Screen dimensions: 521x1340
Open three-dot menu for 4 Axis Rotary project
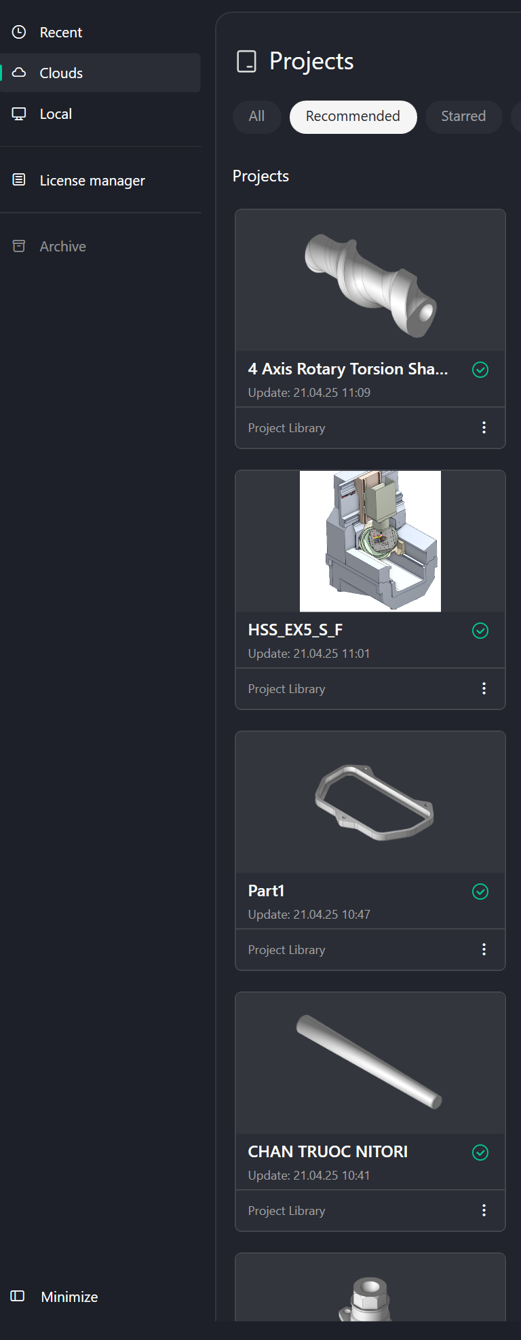(484, 427)
